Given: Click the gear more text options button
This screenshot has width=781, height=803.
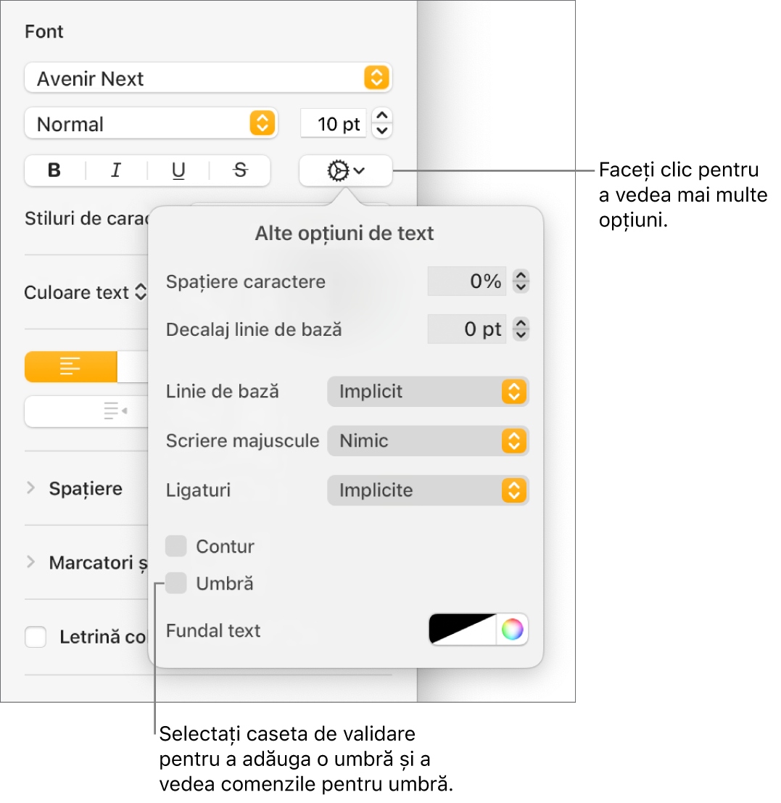Looking at the screenshot, I should click(345, 171).
